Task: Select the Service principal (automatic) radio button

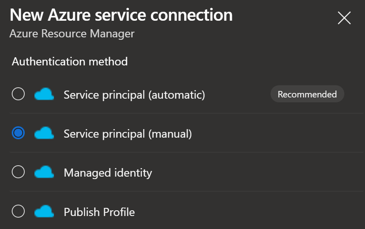Action: click(x=18, y=95)
